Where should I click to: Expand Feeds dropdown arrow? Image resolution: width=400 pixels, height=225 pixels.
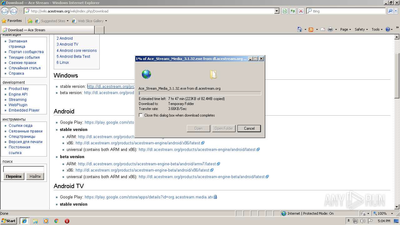click(x=317, y=29)
